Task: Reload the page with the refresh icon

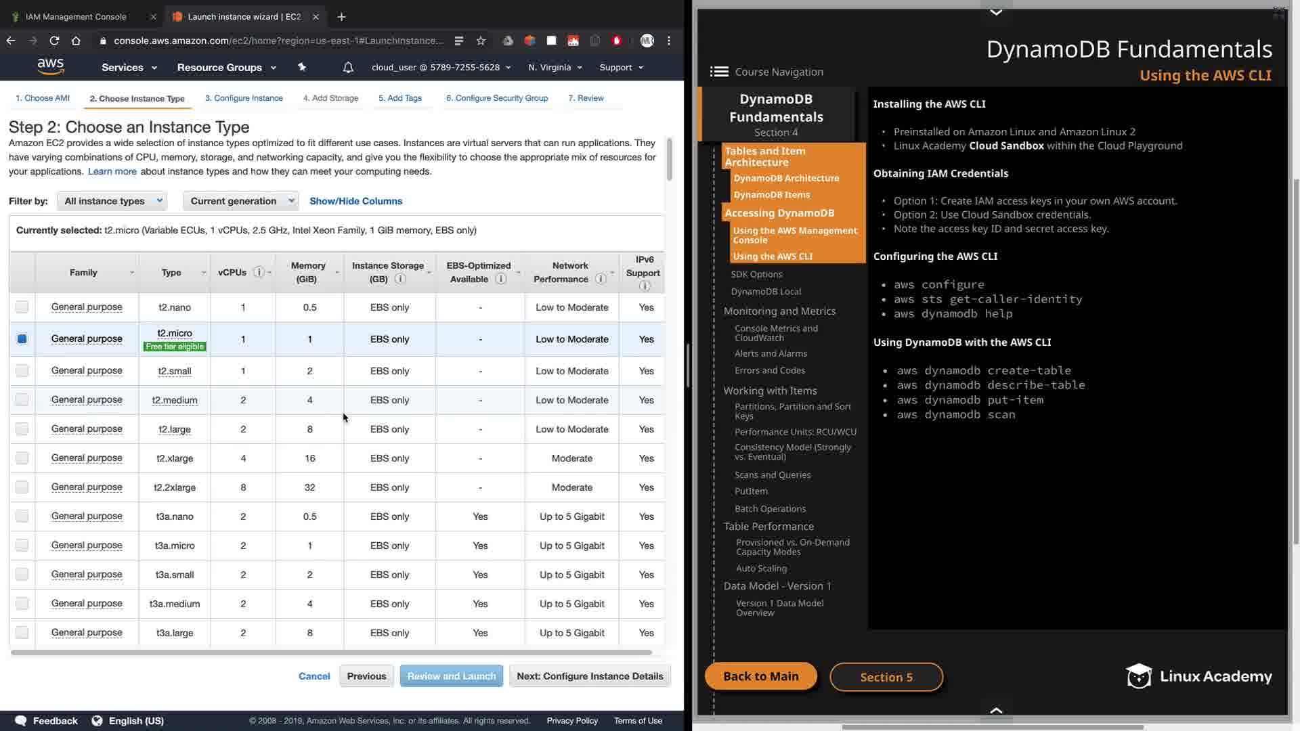Action: pyautogui.click(x=54, y=41)
